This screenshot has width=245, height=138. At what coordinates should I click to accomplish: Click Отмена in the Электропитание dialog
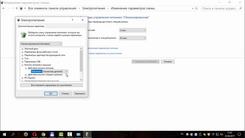[x=65, y=94]
